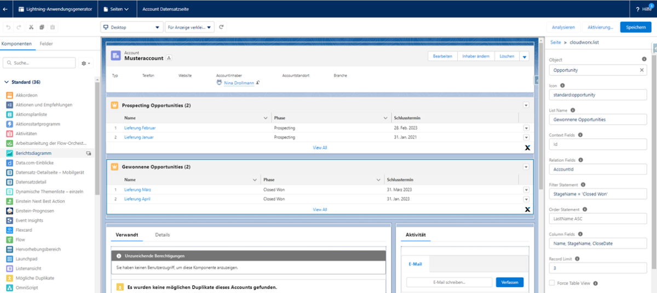Open the Nina Drollmann owner link
657x293 pixels.
pyautogui.click(x=239, y=83)
